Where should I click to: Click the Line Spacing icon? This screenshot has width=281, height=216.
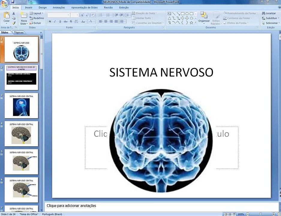tap(127, 15)
